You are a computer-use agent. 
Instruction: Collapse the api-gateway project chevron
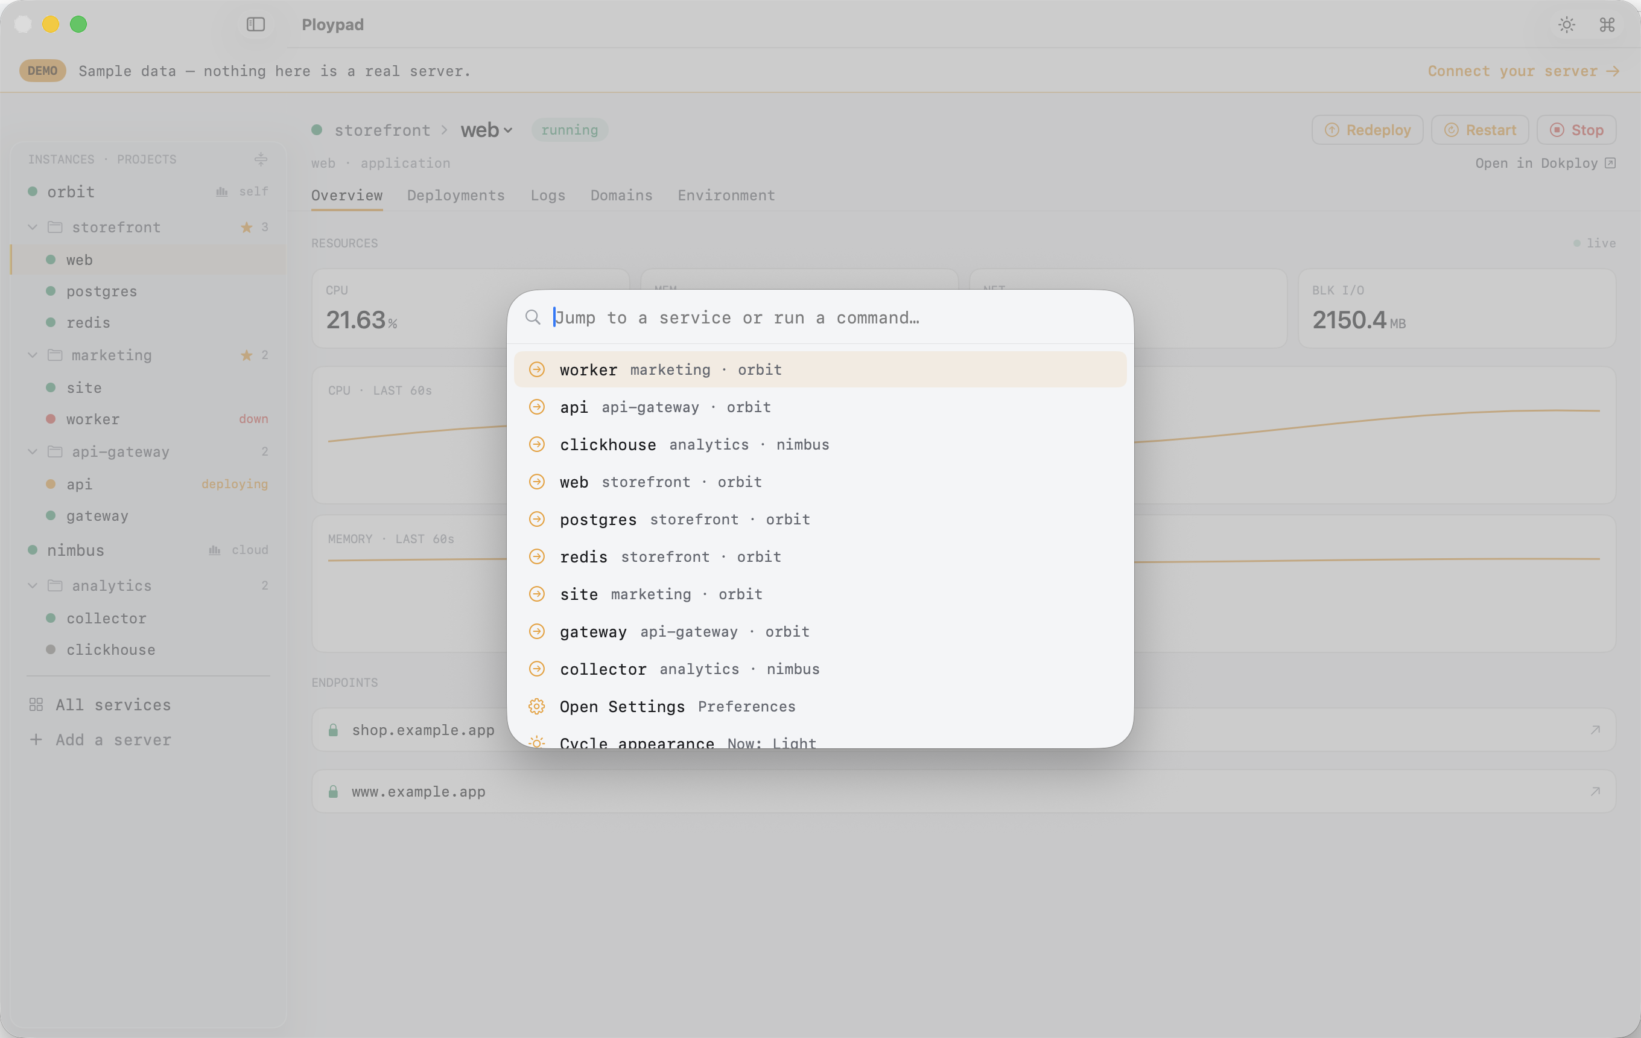pyautogui.click(x=32, y=452)
